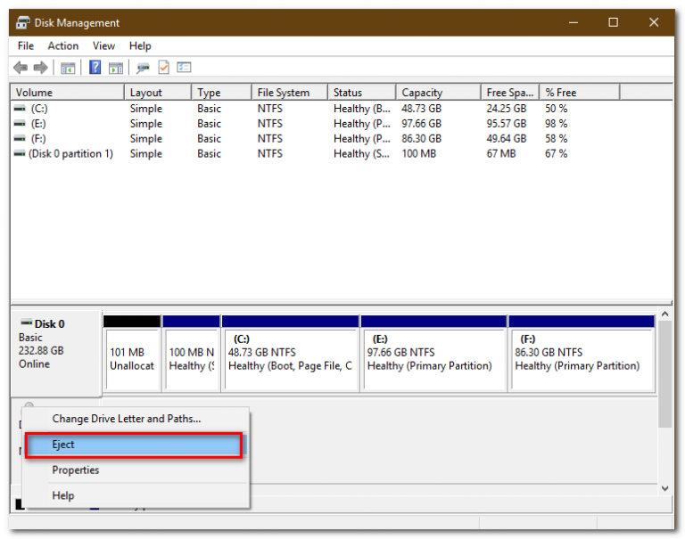This screenshot has height=539, width=685.
Task: Close the Disk Management window
Action: (654, 22)
